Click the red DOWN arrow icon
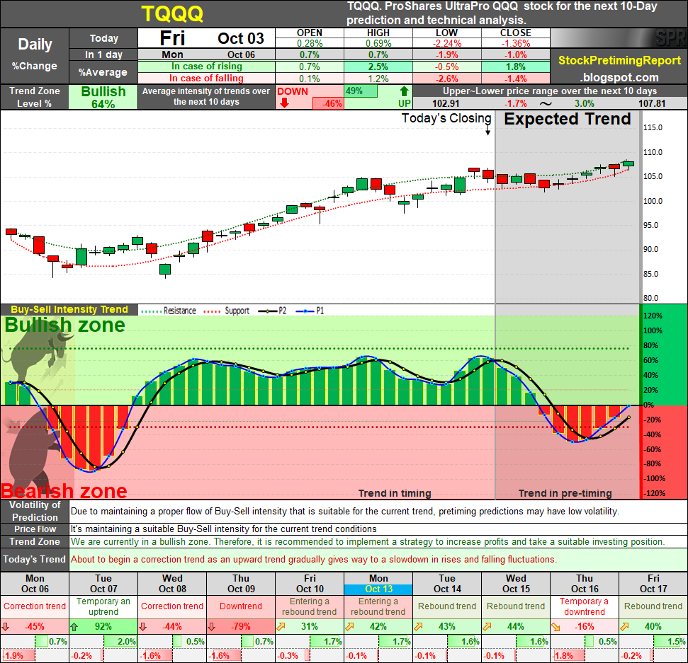688x663 pixels. click(x=285, y=103)
